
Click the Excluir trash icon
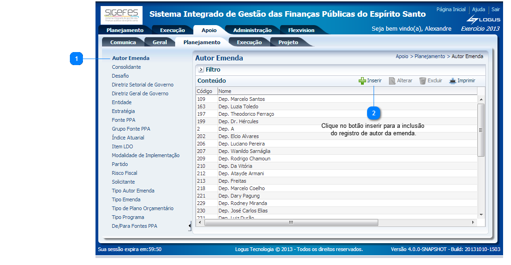pos(422,81)
